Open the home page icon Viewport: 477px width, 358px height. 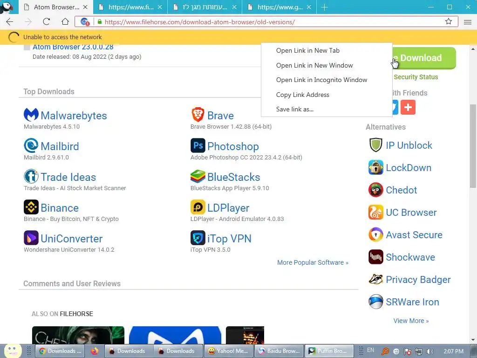tap(65, 21)
